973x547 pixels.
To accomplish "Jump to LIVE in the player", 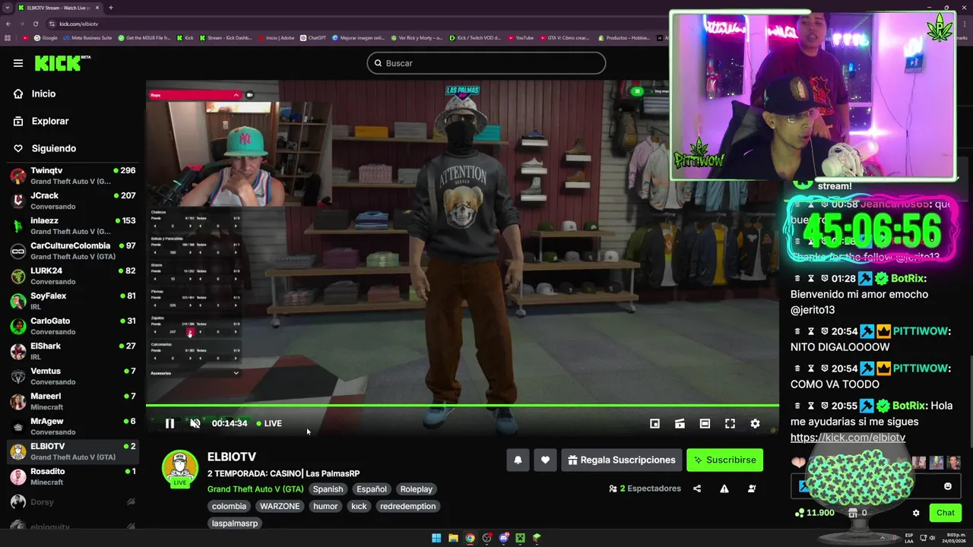I will tap(269, 423).
